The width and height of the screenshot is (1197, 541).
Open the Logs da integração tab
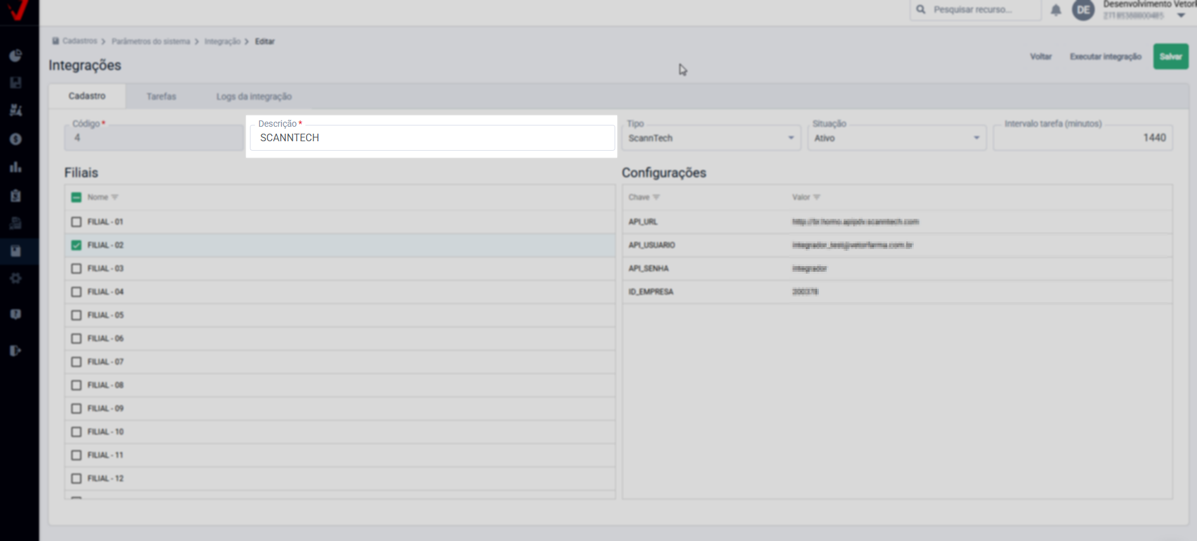click(254, 96)
